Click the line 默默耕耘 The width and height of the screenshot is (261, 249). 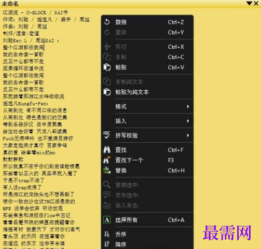[x=13, y=159]
